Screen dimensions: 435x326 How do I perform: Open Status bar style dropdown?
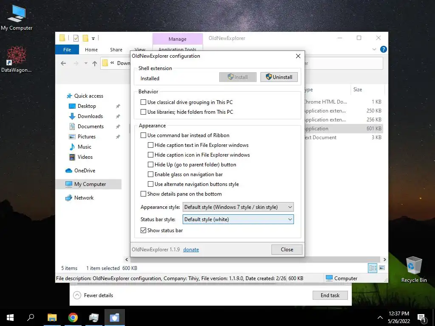[x=238, y=219]
